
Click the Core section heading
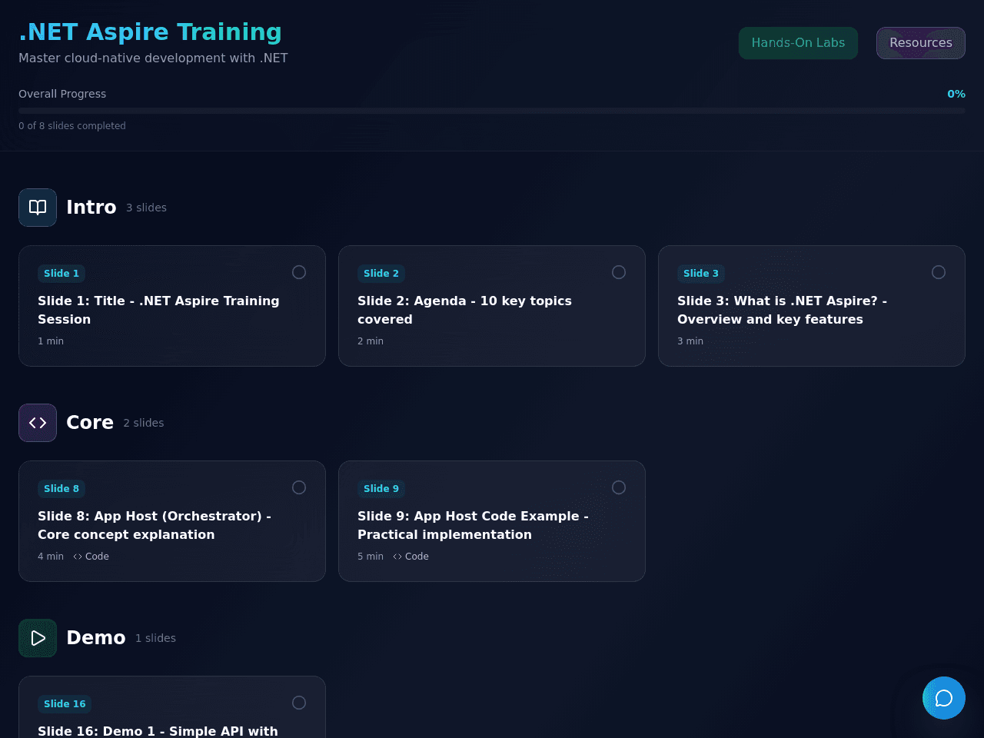pyautogui.click(x=90, y=423)
